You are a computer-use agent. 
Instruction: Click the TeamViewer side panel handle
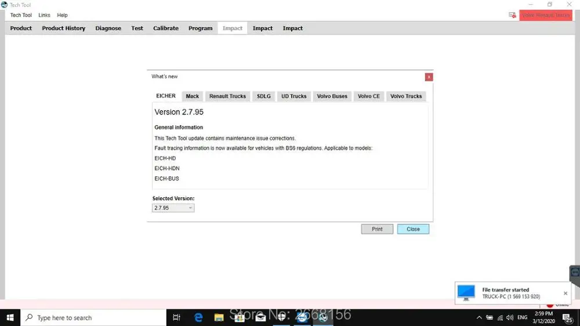[575, 274]
